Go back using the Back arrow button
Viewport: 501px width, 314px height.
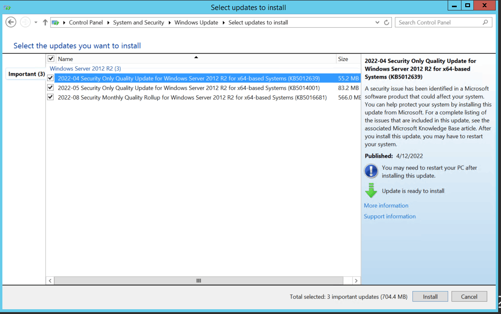coord(11,22)
